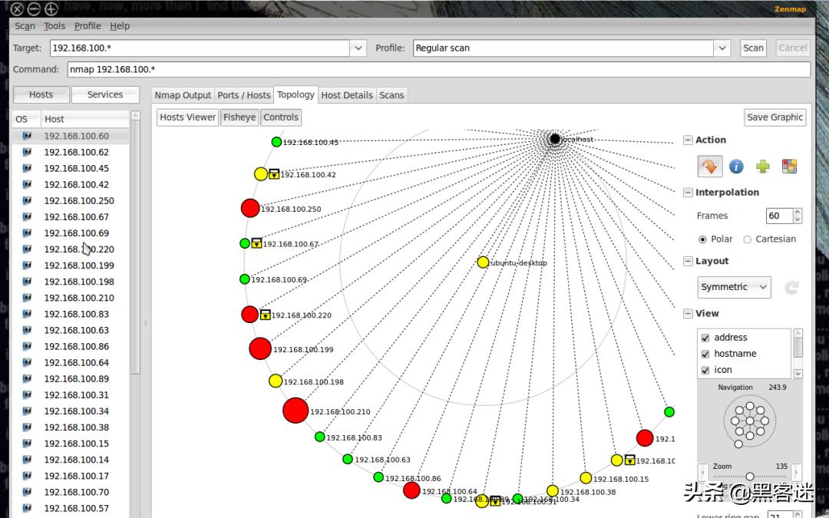The image size is (829, 518).
Task: Click the Zoom slider handle
Action: (x=750, y=477)
